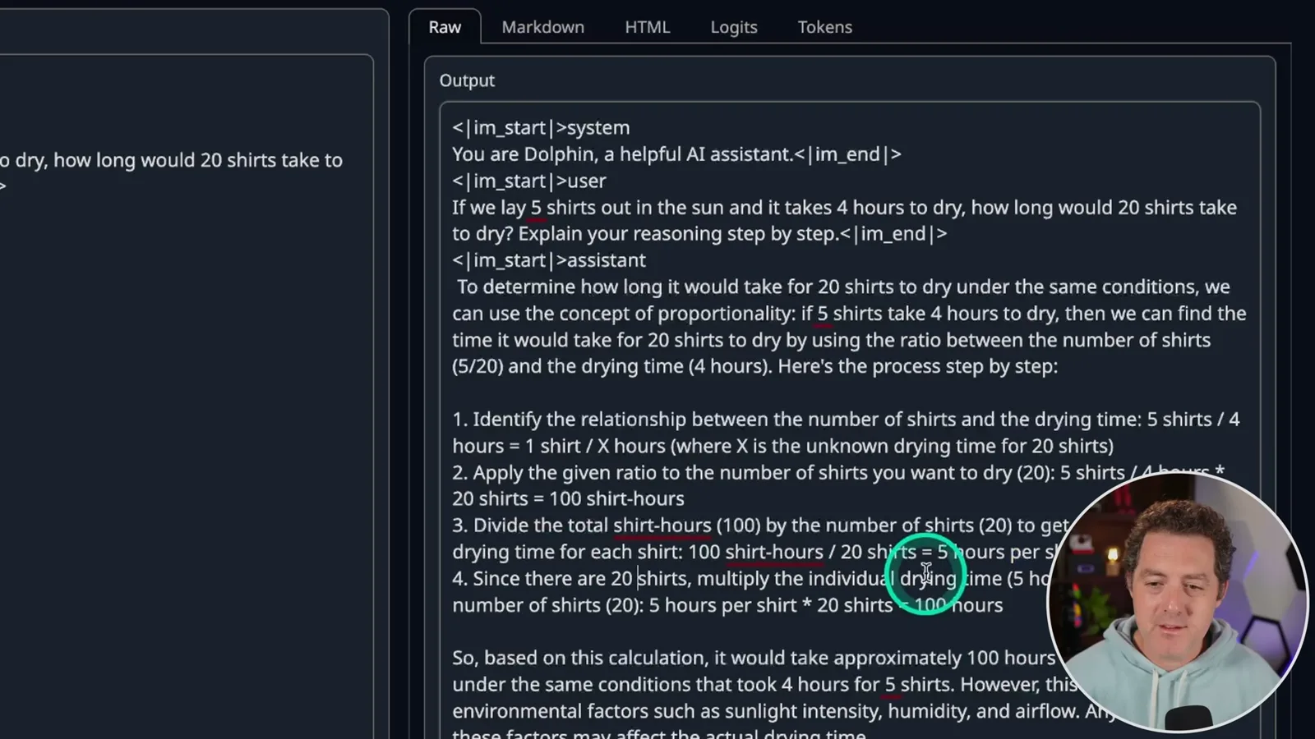Click line starting "4. Since there are 20 shirts"

750,578
